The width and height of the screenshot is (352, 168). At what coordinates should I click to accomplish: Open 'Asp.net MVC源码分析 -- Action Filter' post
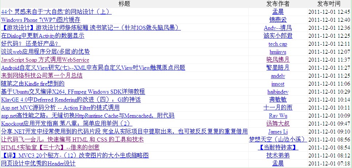(60, 108)
